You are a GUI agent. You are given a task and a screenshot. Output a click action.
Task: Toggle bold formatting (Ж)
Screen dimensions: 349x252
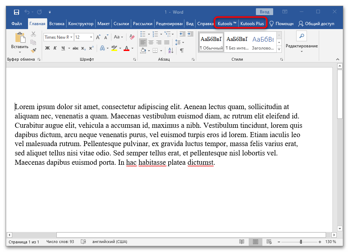pyautogui.click(x=47, y=48)
